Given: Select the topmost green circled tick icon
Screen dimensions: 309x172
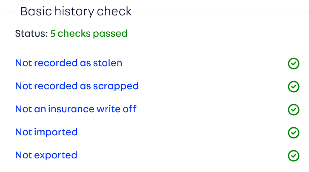Looking at the screenshot, I should click(293, 64).
